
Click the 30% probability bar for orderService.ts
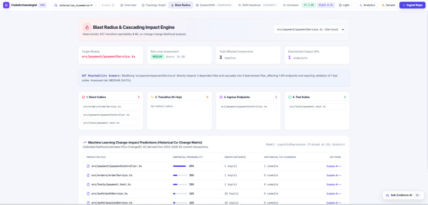click(x=180, y=175)
